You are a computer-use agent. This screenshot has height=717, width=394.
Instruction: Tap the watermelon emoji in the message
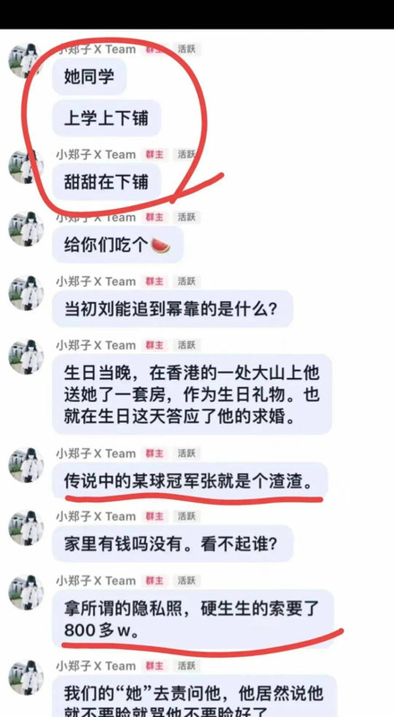[160, 246]
